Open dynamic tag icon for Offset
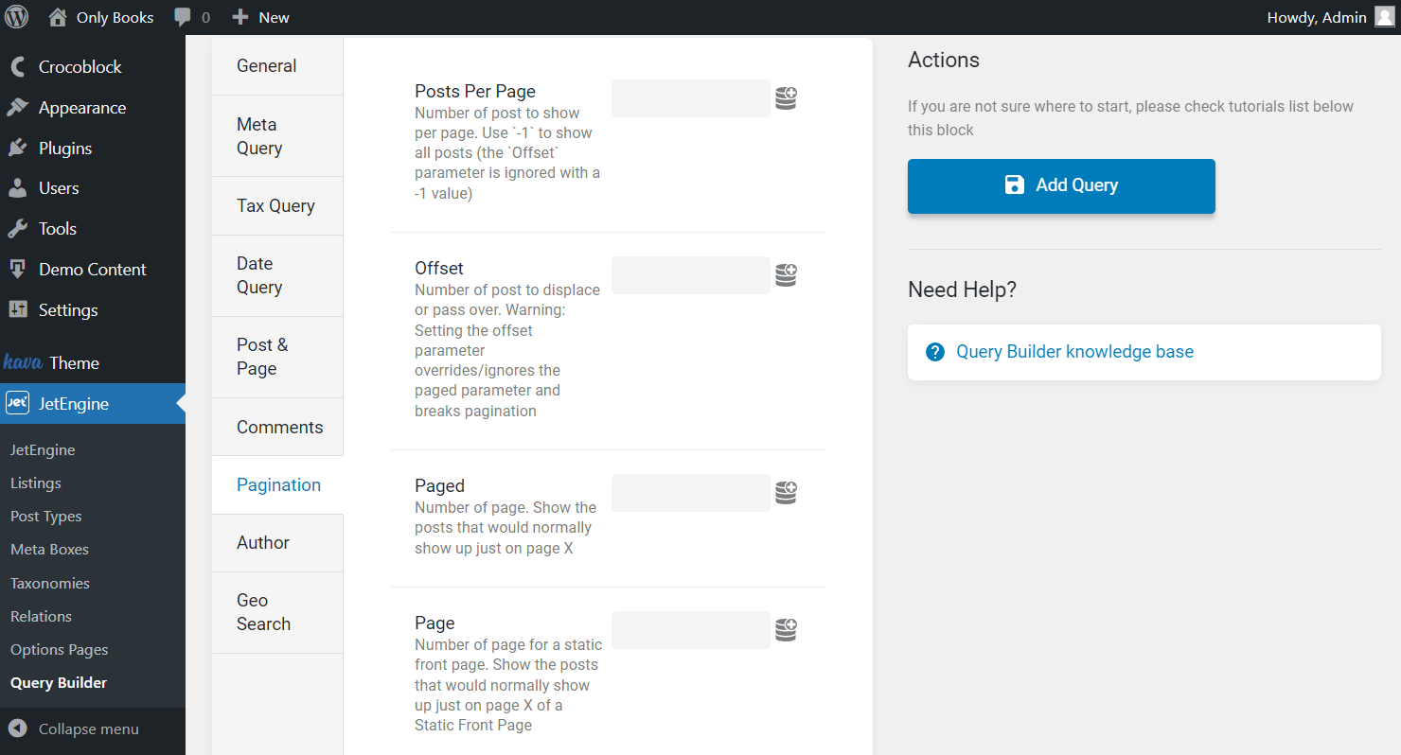 (x=786, y=275)
